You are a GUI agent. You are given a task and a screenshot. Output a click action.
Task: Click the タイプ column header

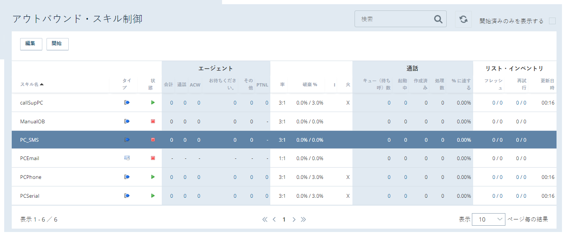click(x=127, y=84)
